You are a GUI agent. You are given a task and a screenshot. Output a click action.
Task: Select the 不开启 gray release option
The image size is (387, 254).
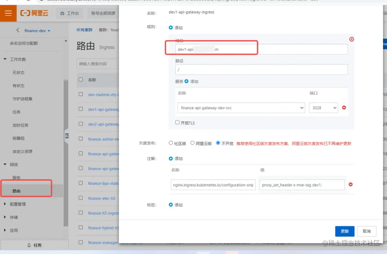click(218, 143)
